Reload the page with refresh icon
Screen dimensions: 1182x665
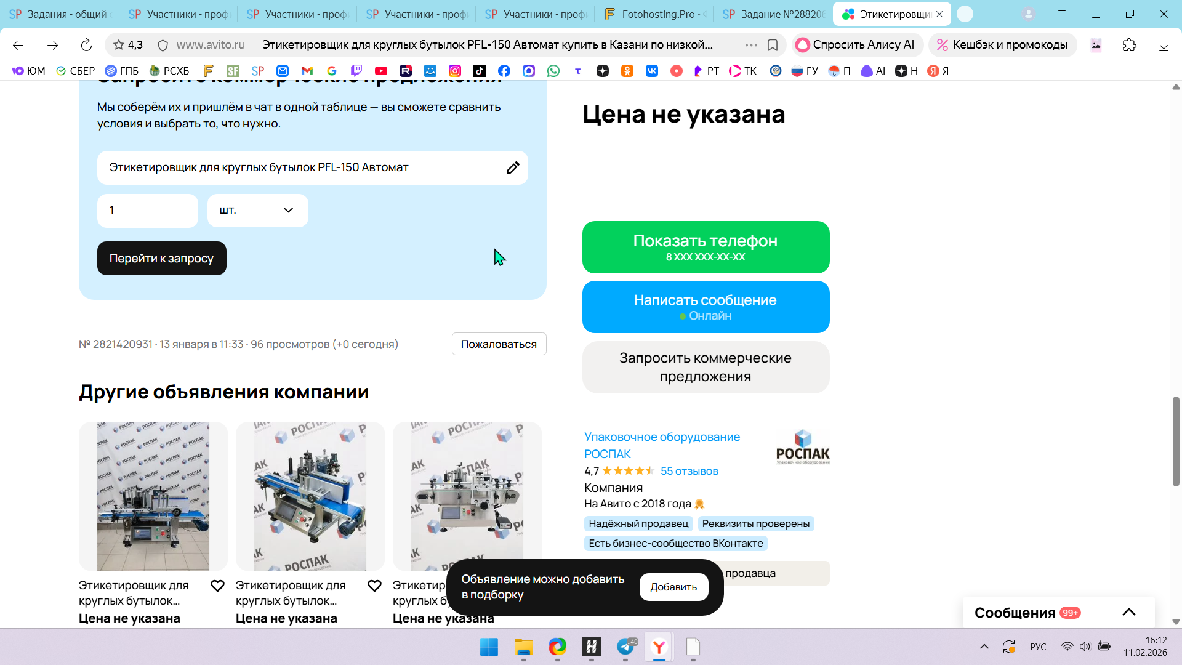click(x=86, y=45)
